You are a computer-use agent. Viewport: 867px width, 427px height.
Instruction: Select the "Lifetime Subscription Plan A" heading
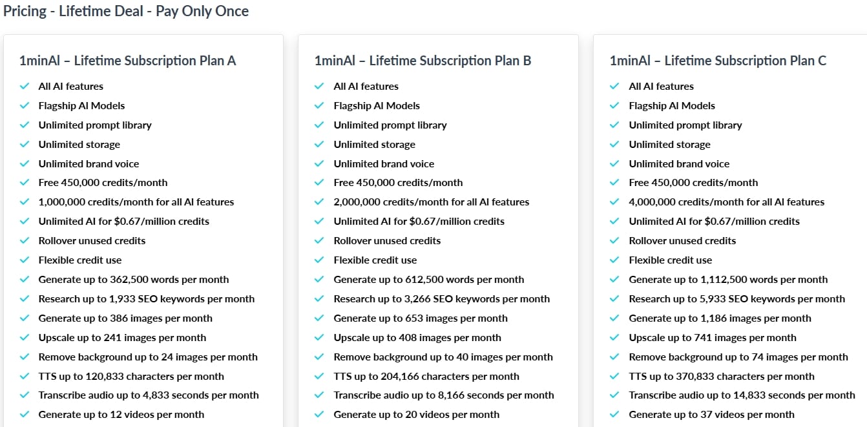128,61
